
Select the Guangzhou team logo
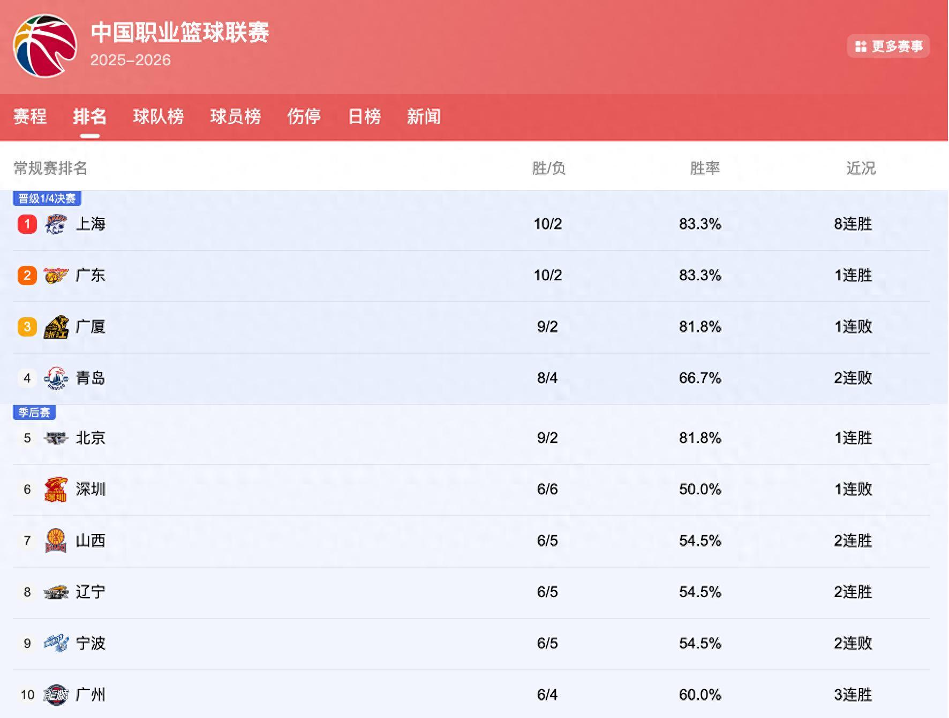click(x=57, y=695)
